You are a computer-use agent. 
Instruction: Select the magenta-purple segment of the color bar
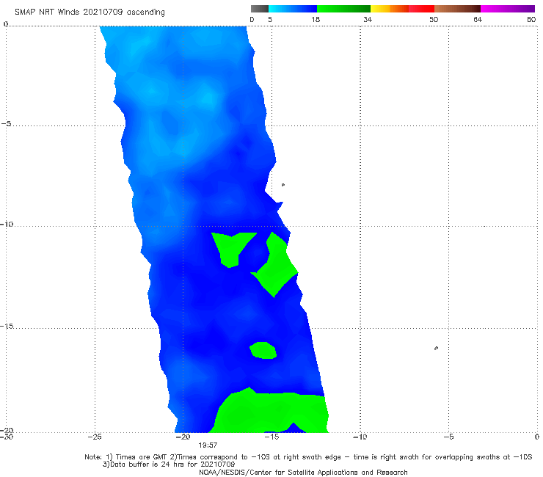click(x=508, y=9)
